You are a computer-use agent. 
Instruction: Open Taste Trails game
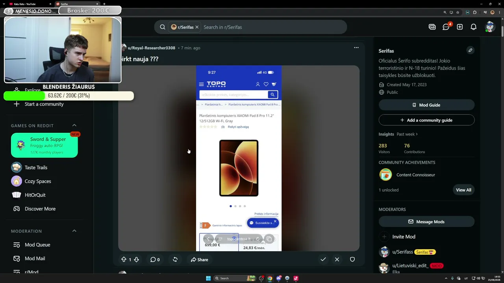coord(36,167)
